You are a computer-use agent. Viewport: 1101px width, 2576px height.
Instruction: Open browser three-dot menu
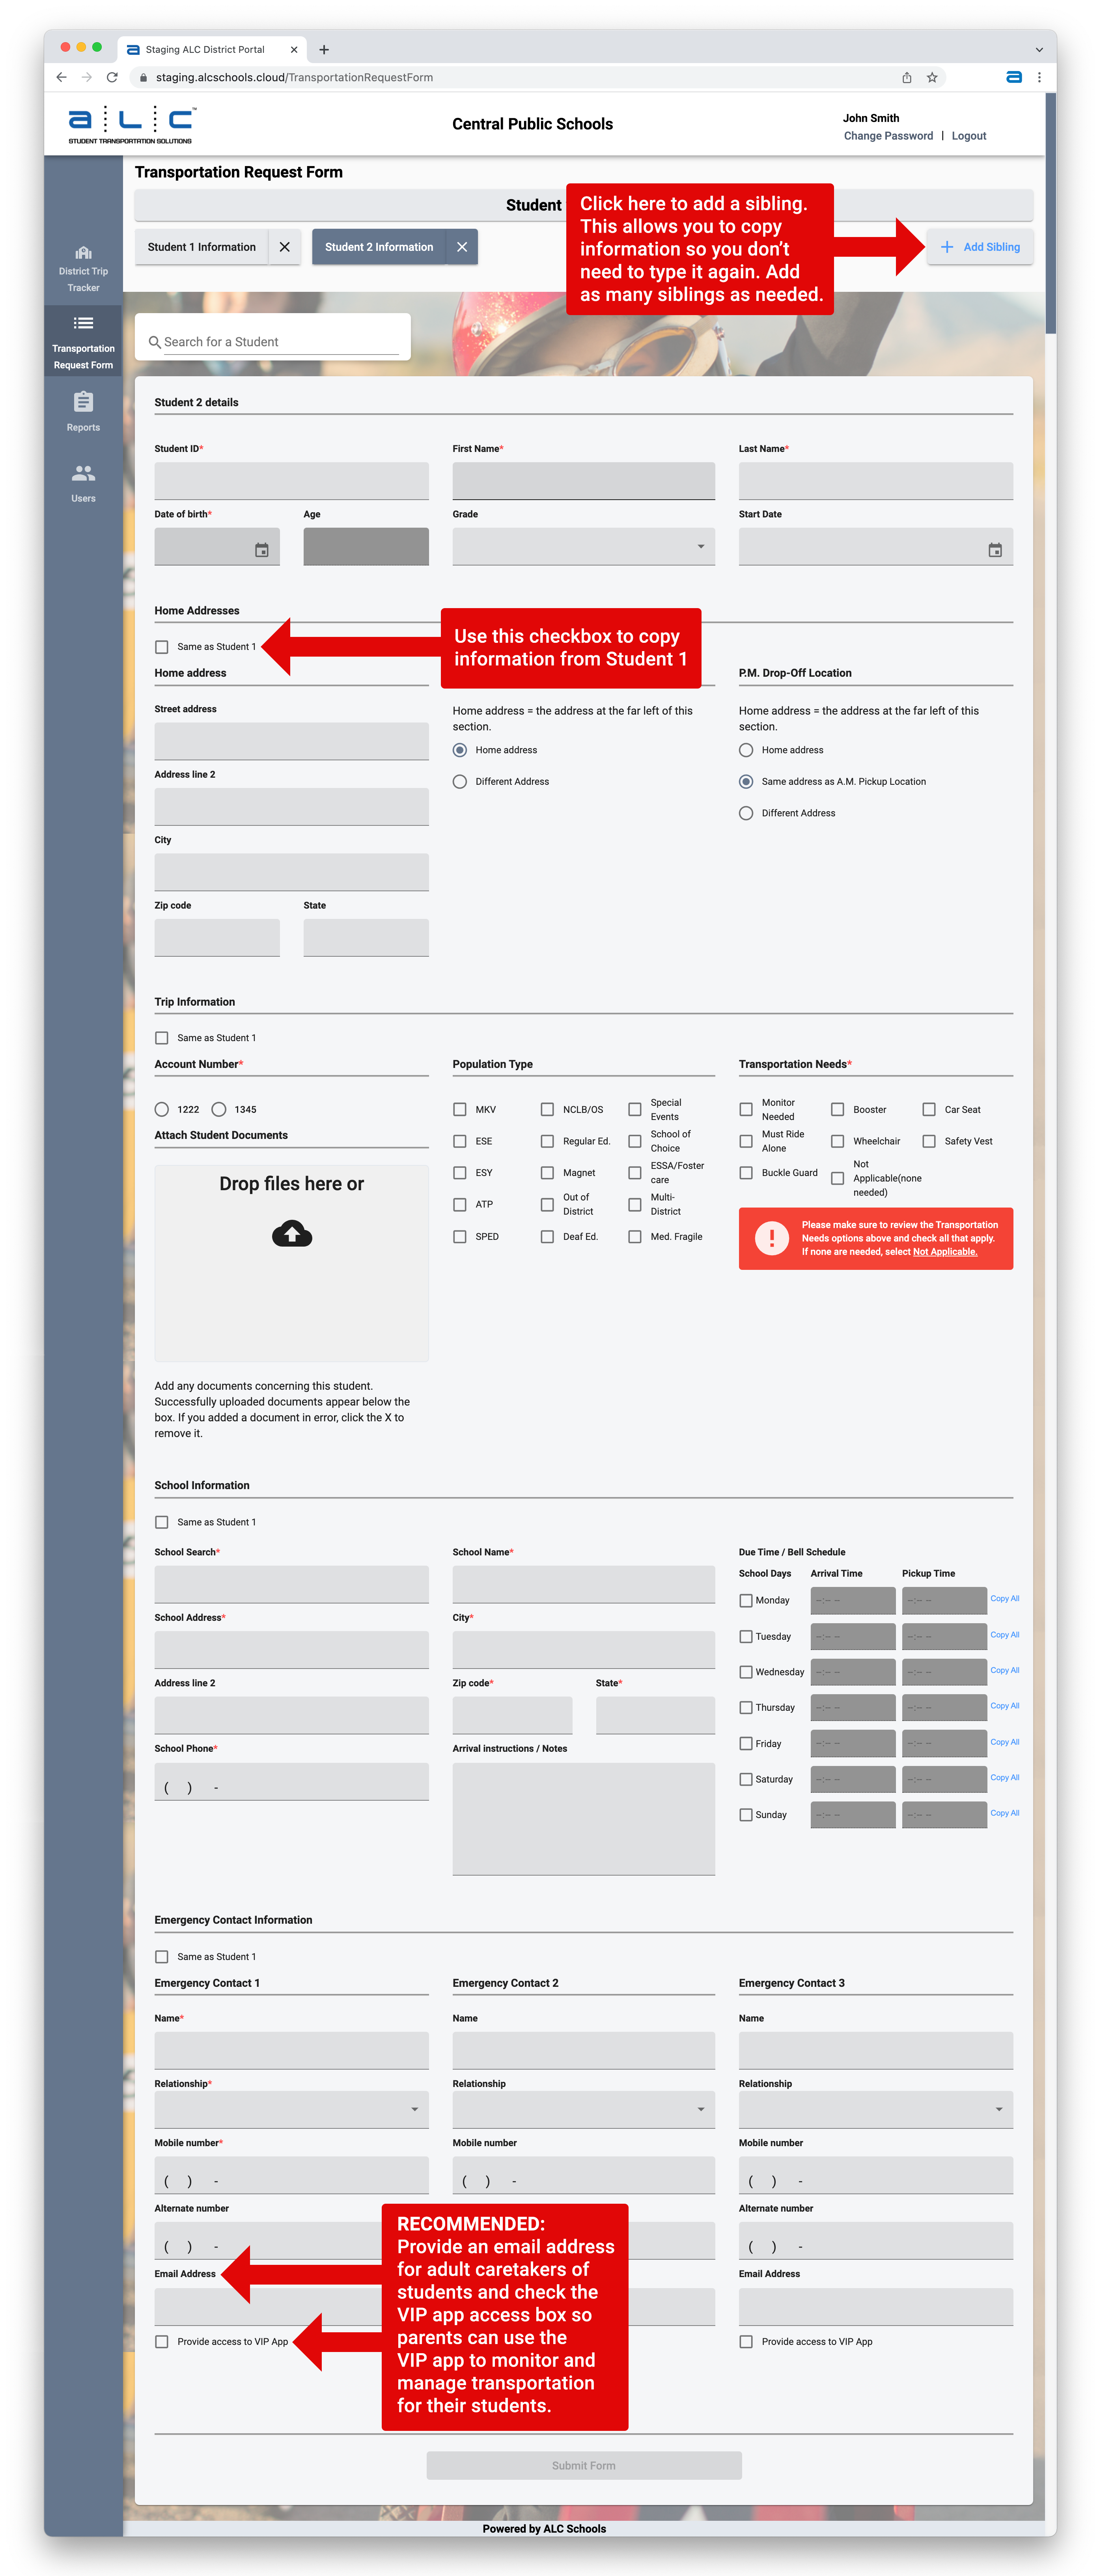click(x=1039, y=77)
